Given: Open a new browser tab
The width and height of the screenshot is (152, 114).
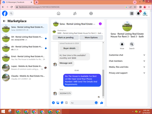Looking at the screenshot, I should 36,2.
